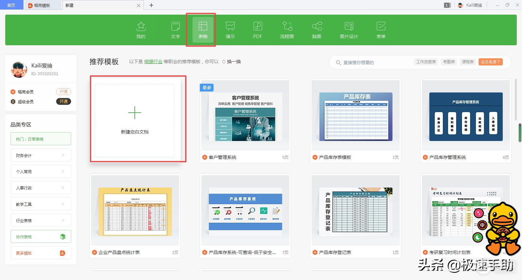The height and width of the screenshot is (280, 522).
Task: Expand the 行业表格 category
Action: point(41,220)
